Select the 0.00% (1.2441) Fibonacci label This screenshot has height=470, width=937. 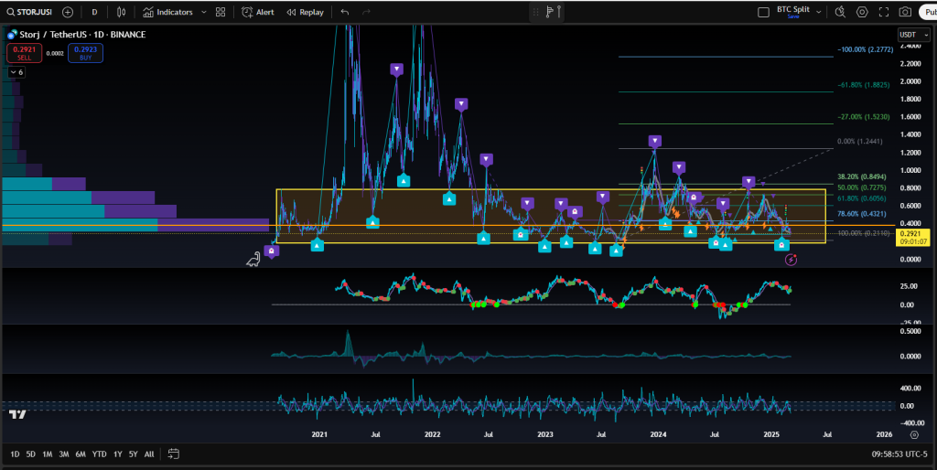(859, 142)
